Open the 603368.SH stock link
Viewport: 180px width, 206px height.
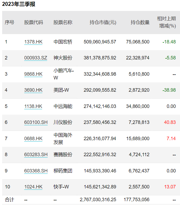tap(36, 171)
